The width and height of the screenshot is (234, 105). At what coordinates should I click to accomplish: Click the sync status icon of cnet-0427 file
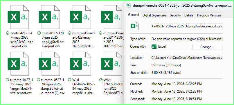[8, 33]
